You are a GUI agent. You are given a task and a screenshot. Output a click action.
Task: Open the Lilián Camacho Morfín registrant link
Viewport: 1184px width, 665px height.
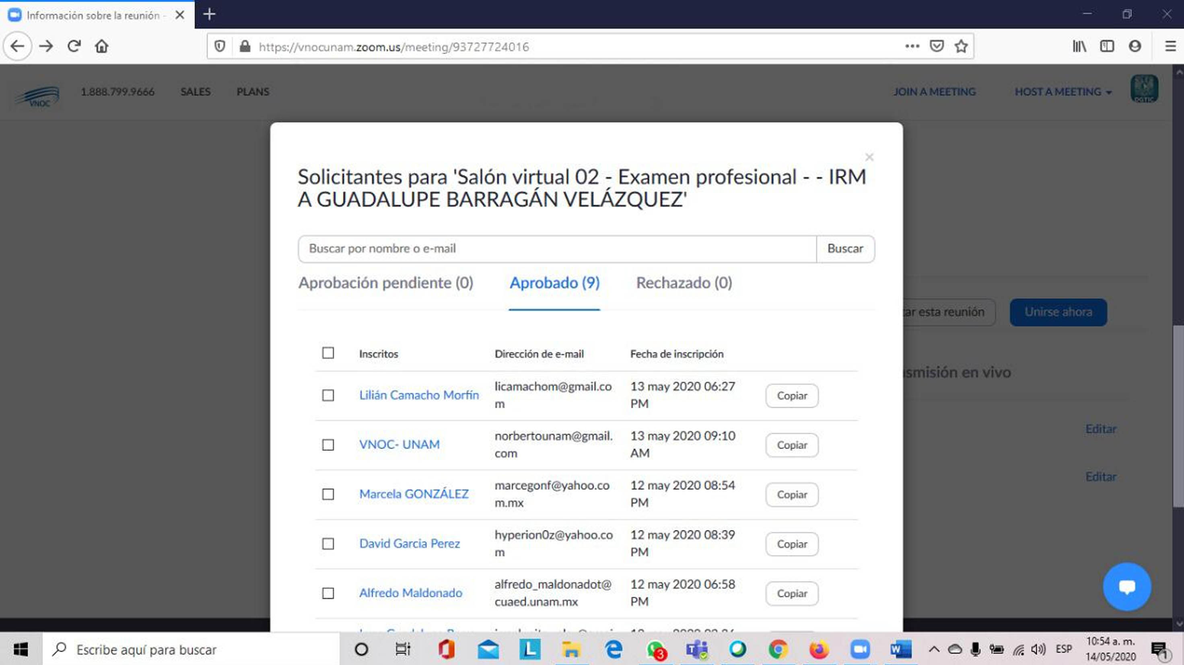tap(419, 395)
